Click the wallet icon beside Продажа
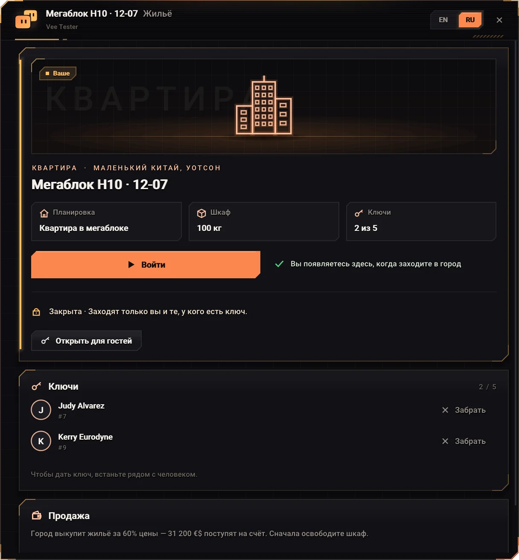519x560 pixels. (37, 516)
